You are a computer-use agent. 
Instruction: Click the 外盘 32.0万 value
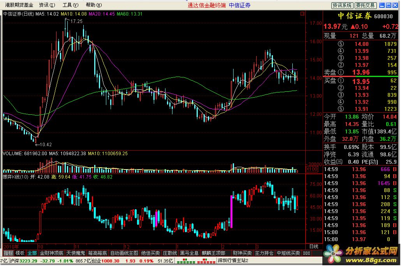click(350, 139)
